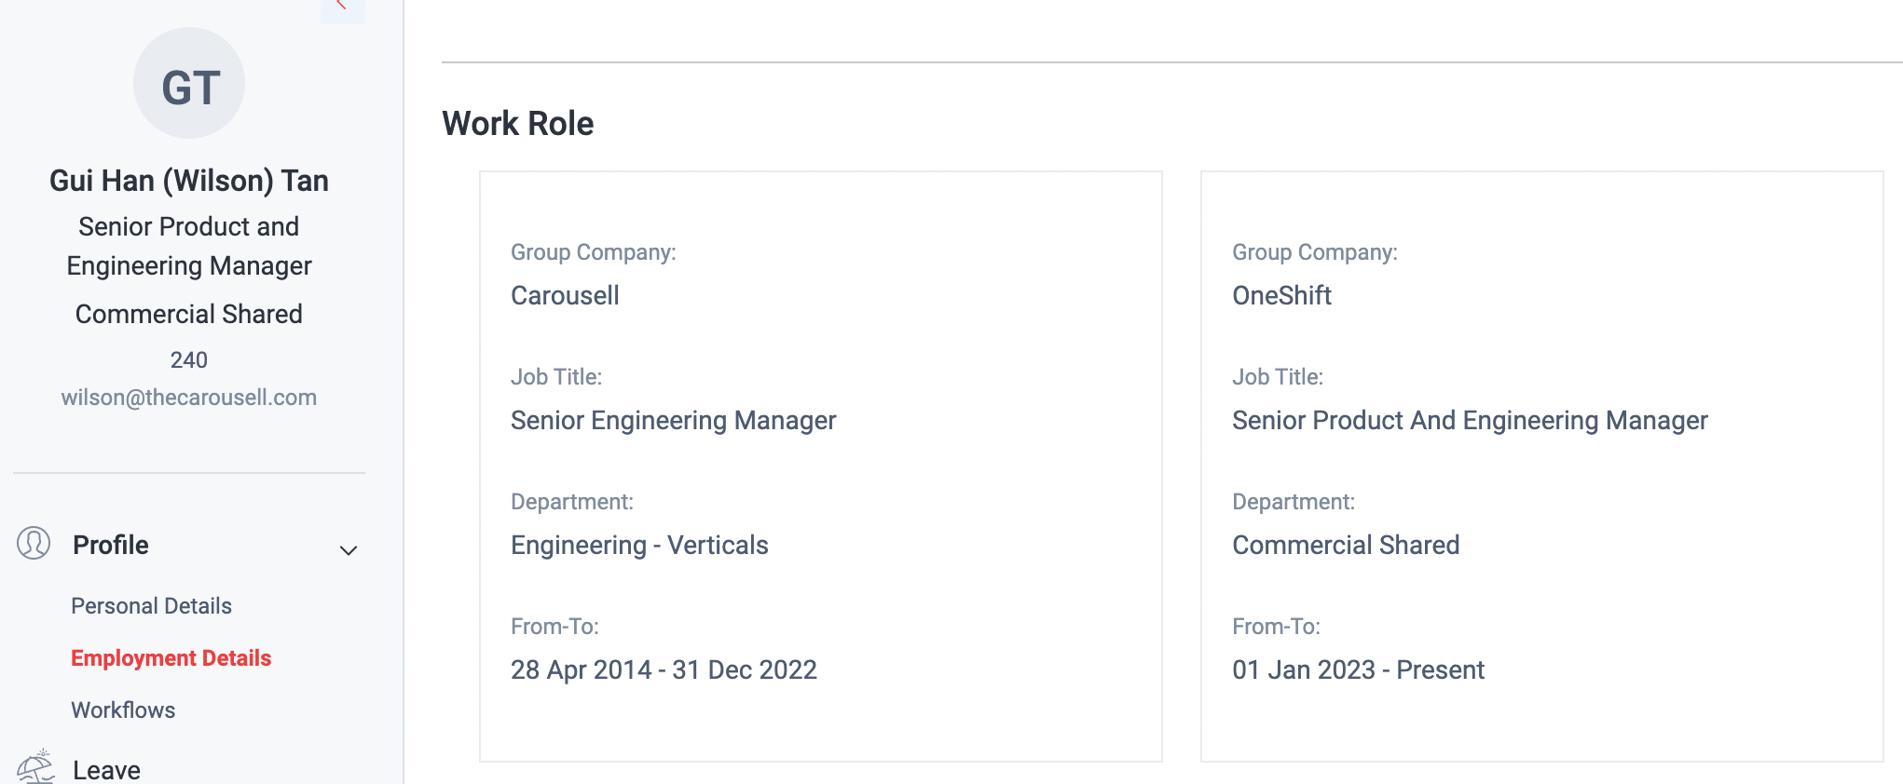Click the Leave beach umbrella icon

tap(35, 767)
